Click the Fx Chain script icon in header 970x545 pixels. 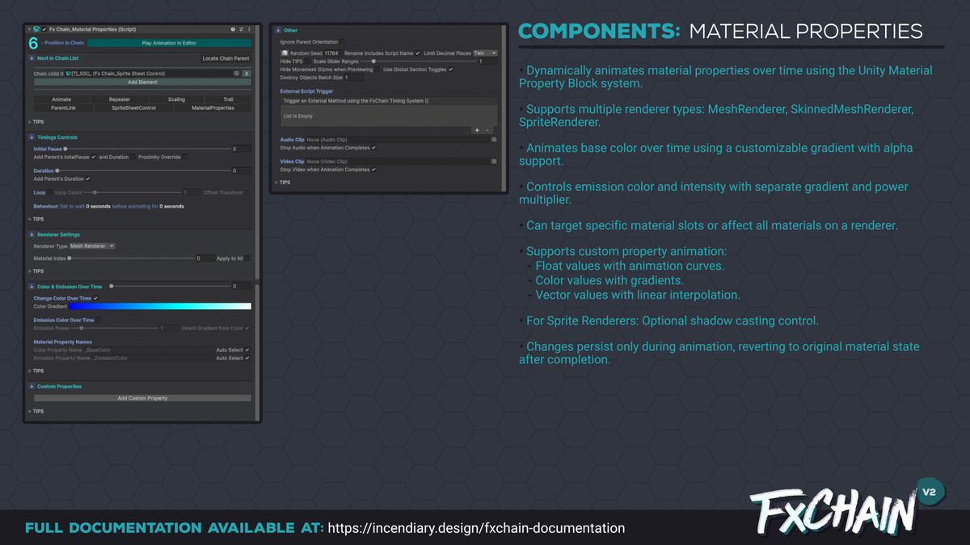coord(36,29)
